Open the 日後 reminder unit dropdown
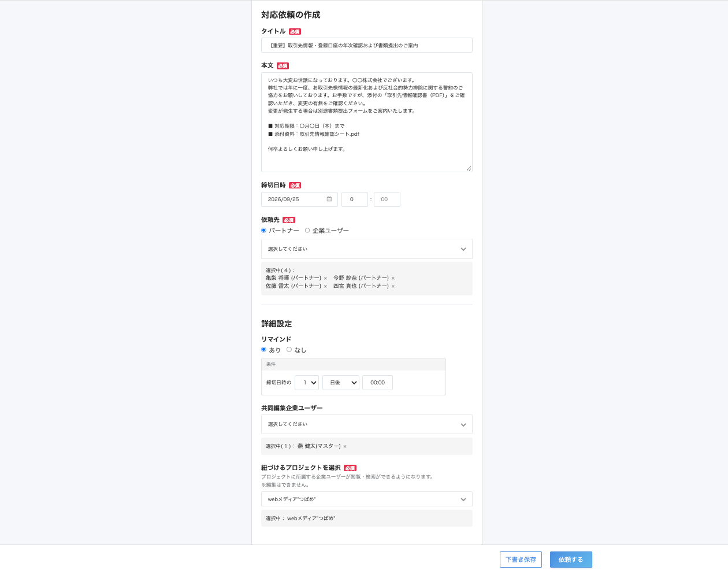The height and width of the screenshot is (574, 728). coord(341,383)
